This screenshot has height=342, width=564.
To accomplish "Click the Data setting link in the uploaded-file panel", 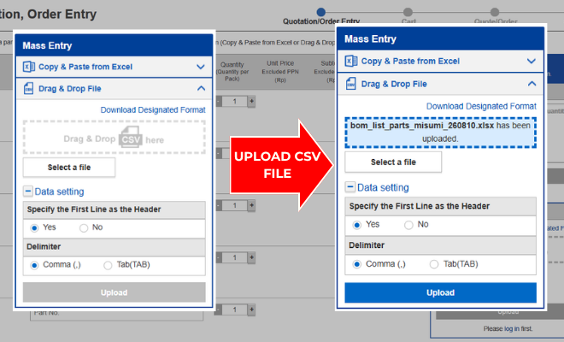I will [383, 187].
